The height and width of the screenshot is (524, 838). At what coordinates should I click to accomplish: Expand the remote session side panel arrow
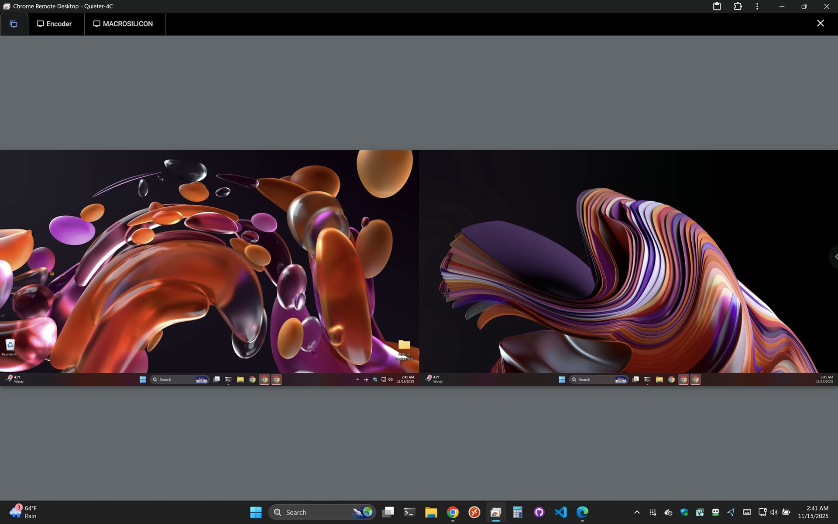tap(835, 257)
